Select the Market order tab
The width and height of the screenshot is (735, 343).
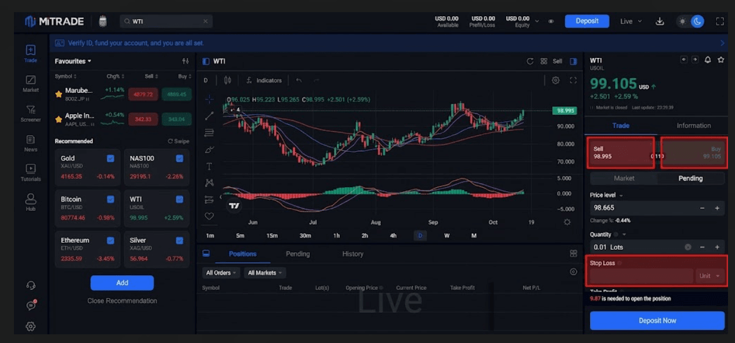[x=624, y=178]
